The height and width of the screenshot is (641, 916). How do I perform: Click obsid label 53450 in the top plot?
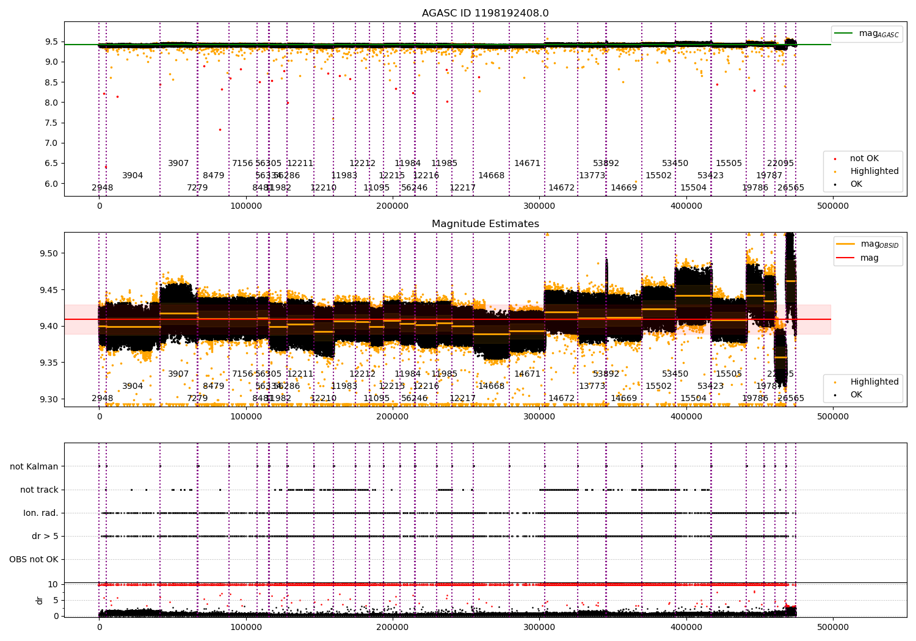(x=675, y=163)
